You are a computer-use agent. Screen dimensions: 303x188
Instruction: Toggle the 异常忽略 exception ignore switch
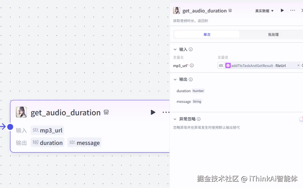(301, 119)
